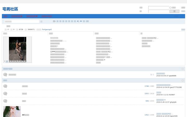The width and height of the screenshot is (187, 117).
Task: Click the grey login submit button
Action: [174, 11]
